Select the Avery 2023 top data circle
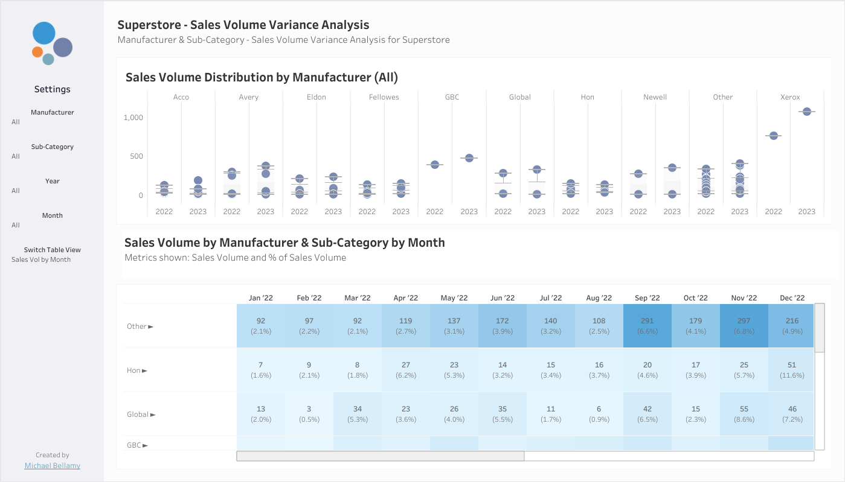 coord(266,166)
